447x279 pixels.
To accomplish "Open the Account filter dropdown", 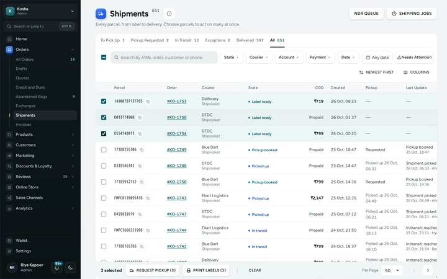I will 289,58.
